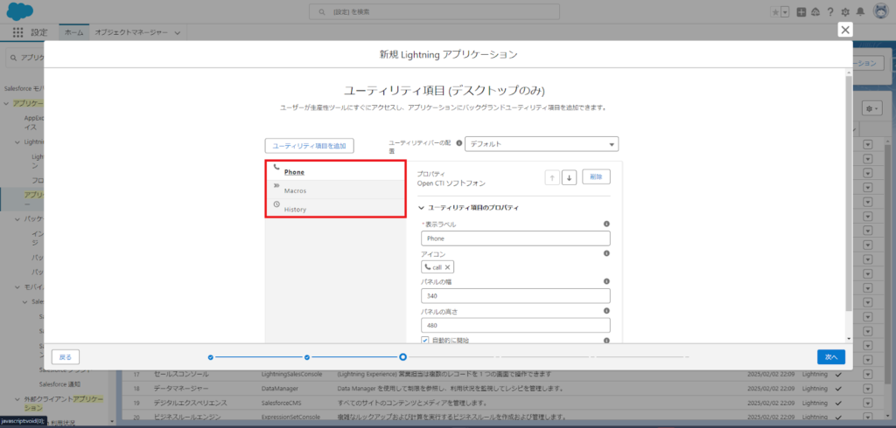Switch to the オブジェクトマネージャー tab
Screen dimensions: 896x428
tap(131, 32)
